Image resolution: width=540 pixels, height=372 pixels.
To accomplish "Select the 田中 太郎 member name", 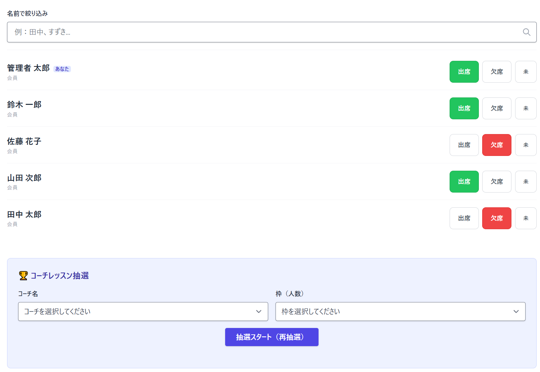I will (x=24, y=214).
